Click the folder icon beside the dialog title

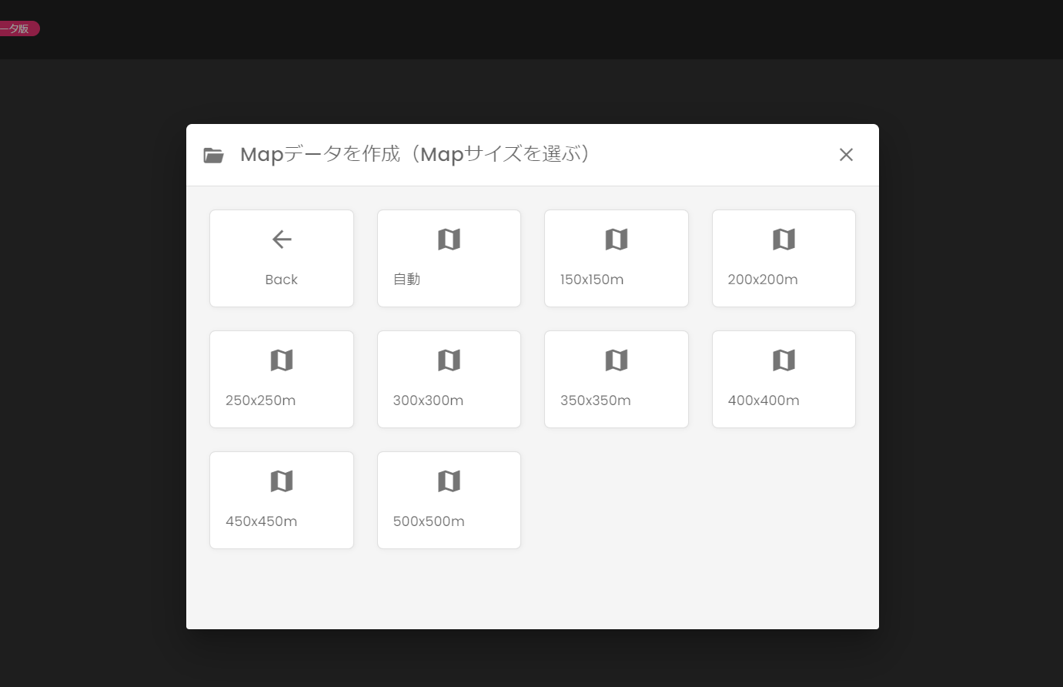point(214,155)
